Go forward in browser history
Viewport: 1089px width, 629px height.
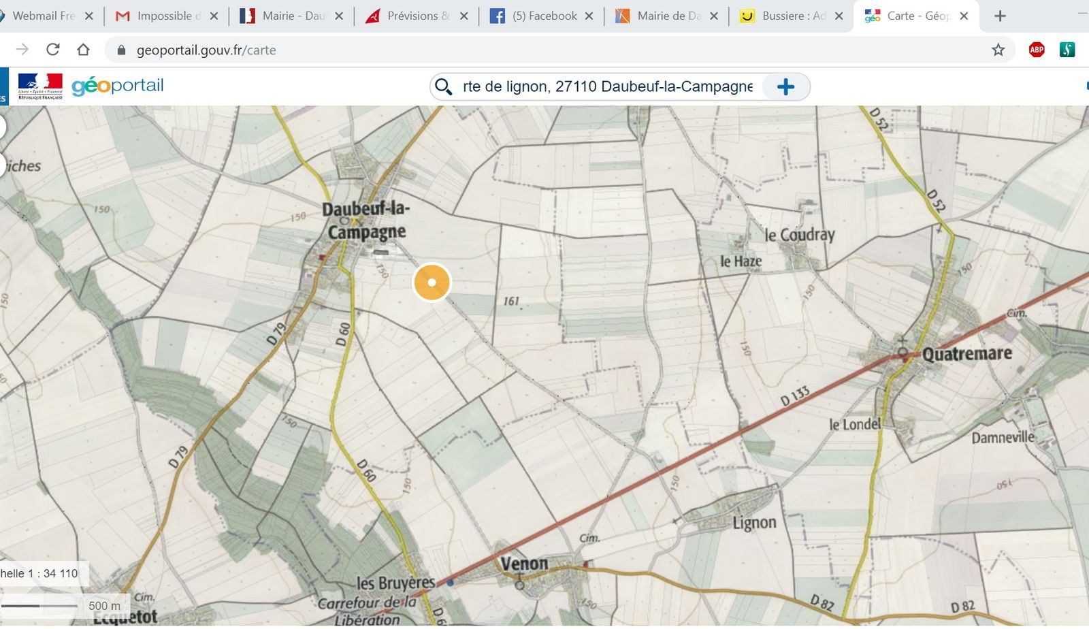(22, 50)
